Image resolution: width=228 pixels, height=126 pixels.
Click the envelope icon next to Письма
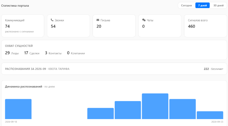tap(98, 20)
